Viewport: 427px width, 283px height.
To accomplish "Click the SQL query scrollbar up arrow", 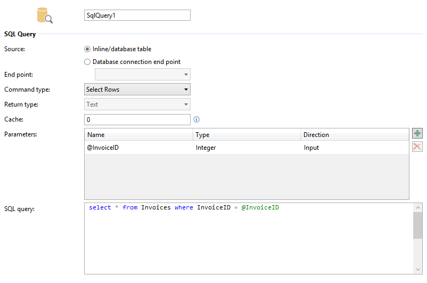I will tap(418, 207).
